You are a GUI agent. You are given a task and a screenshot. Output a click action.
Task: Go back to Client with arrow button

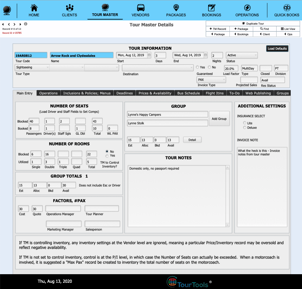click(x=264, y=34)
